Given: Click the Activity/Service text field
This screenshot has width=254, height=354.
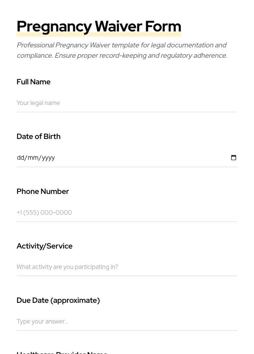Looking at the screenshot, I should click(x=127, y=267).
